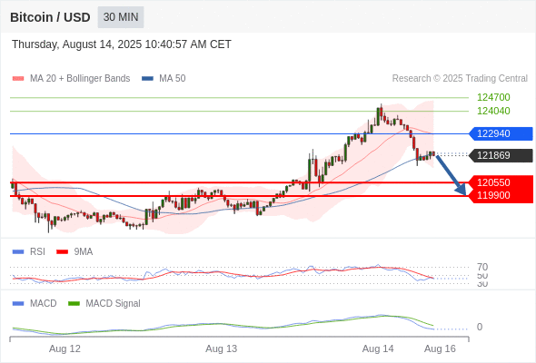Viewport: 536px width, 363px height.
Task: Select the 121869 current price tag
Action: coord(501,155)
